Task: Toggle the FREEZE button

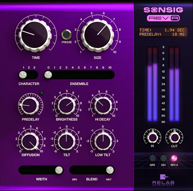Action: coord(67,34)
